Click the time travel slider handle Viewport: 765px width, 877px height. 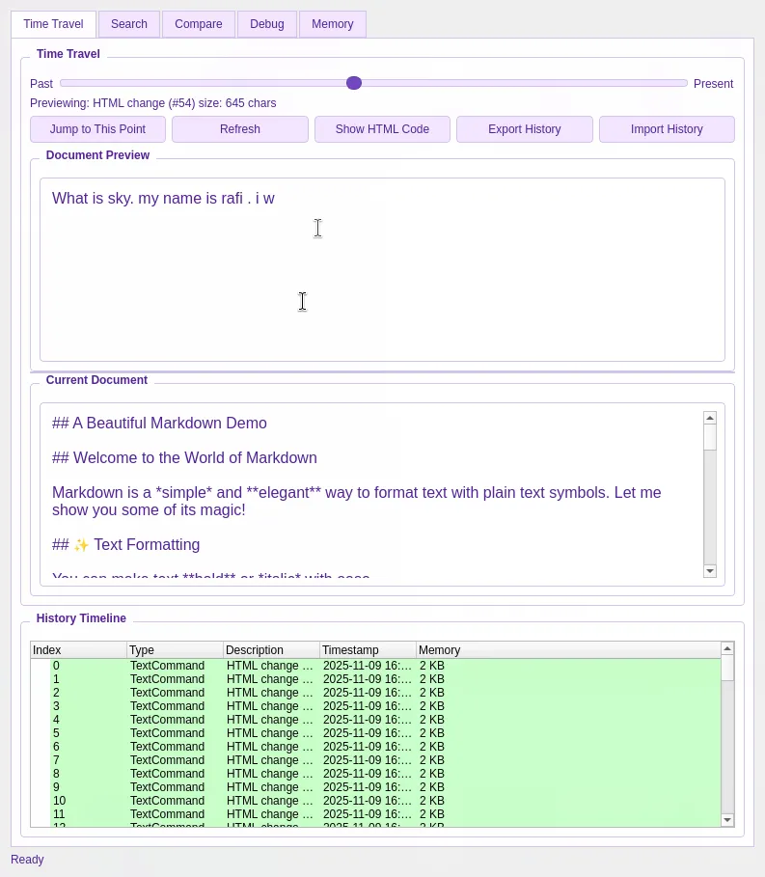[x=354, y=83]
